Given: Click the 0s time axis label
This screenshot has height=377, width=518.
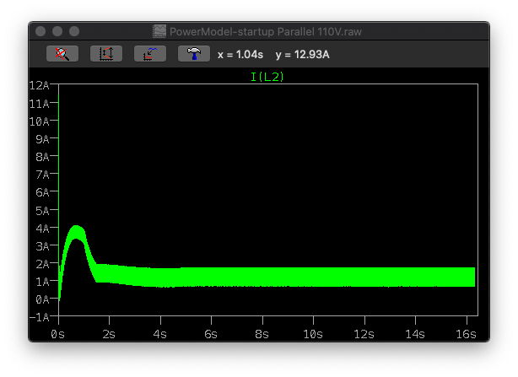Looking at the screenshot, I should pyautogui.click(x=58, y=335).
